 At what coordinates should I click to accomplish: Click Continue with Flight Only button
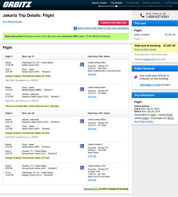pos(113,23)
